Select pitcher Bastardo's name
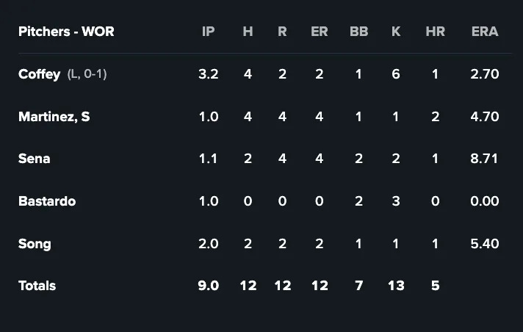Screen dimensions: 523x332 click(x=47, y=201)
